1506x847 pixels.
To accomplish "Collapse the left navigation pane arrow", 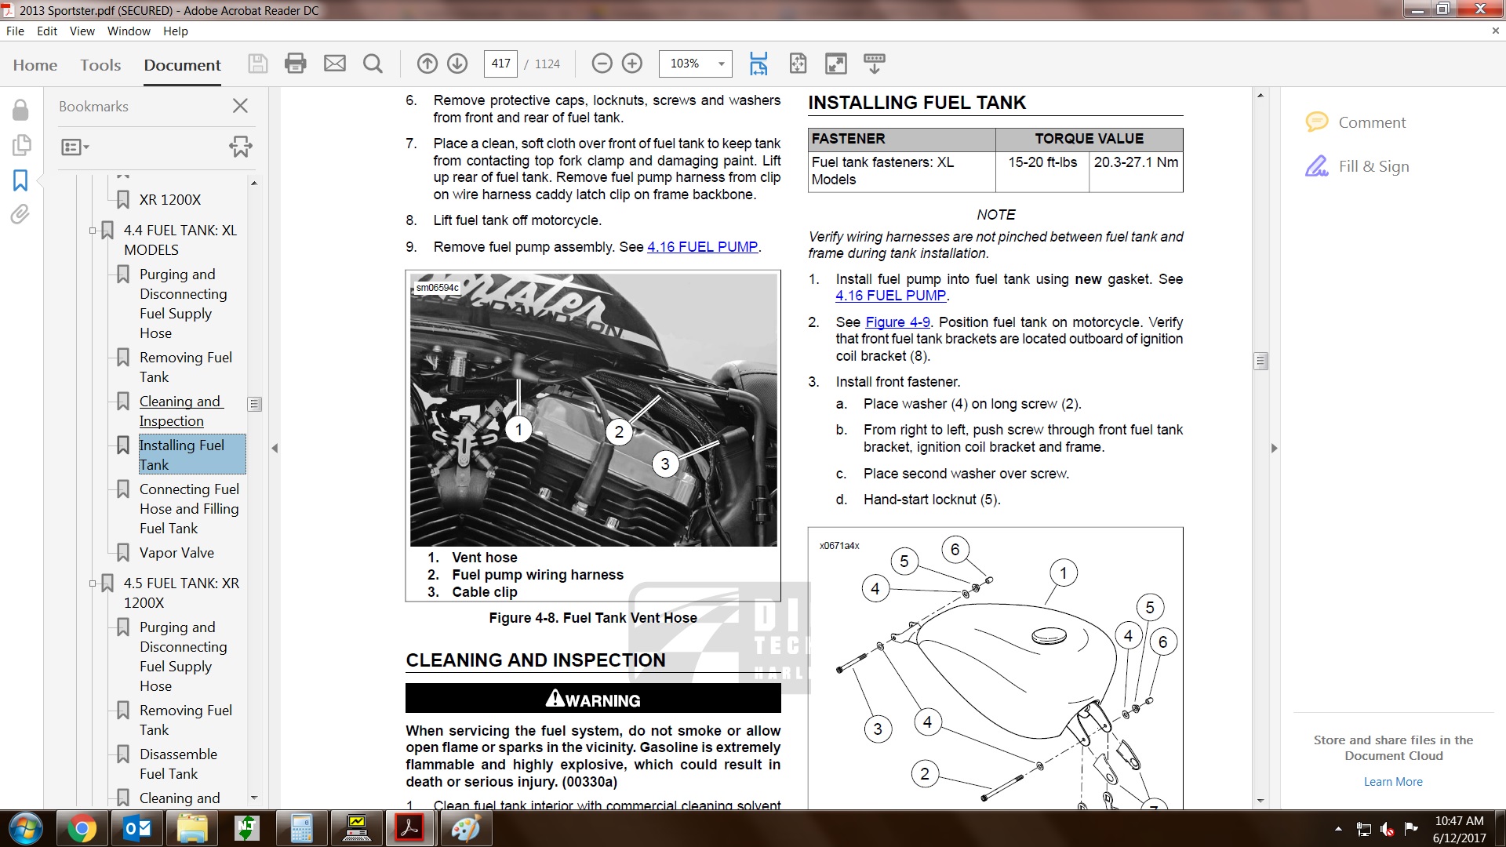I will [x=275, y=449].
